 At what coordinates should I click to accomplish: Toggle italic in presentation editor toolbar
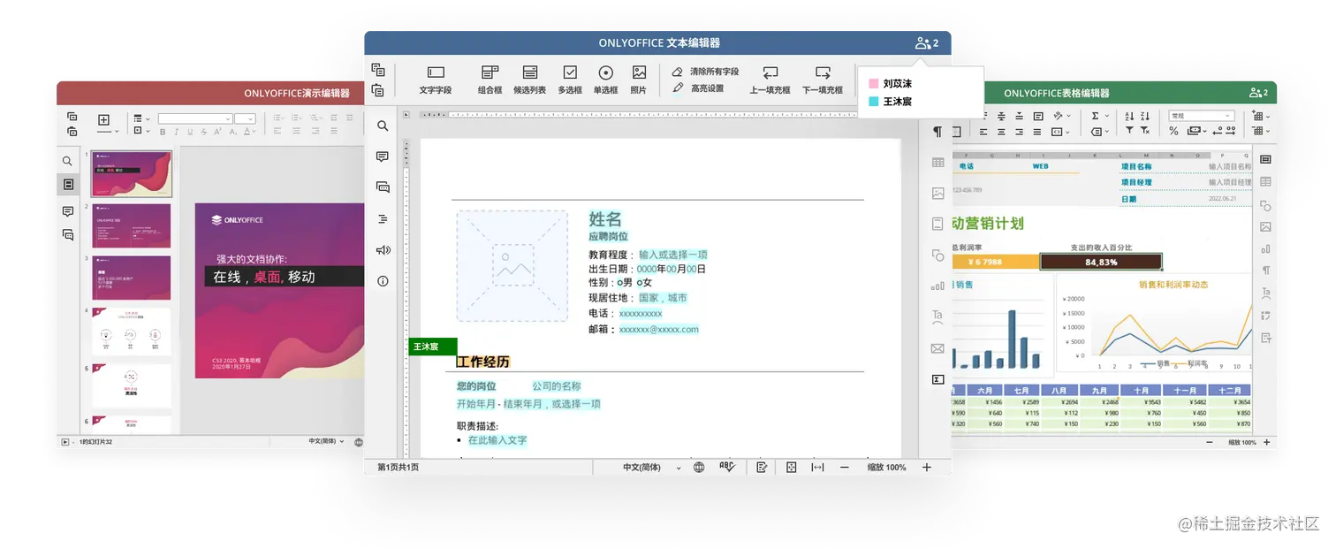pos(176,132)
